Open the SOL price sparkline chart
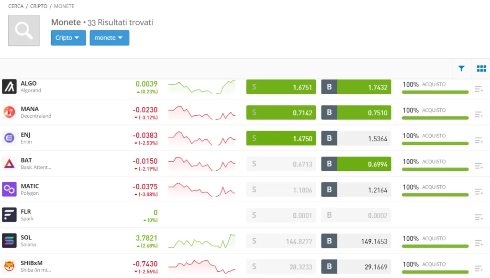490x278 pixels. click(x=202, y=241)
